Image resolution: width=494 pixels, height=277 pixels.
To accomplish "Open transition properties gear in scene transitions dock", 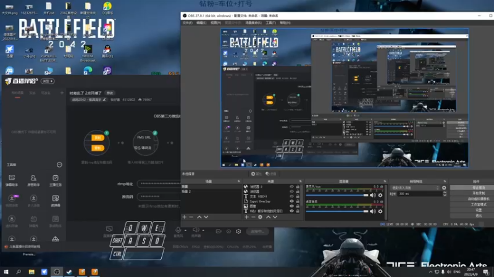I will [x=444, y=188].
